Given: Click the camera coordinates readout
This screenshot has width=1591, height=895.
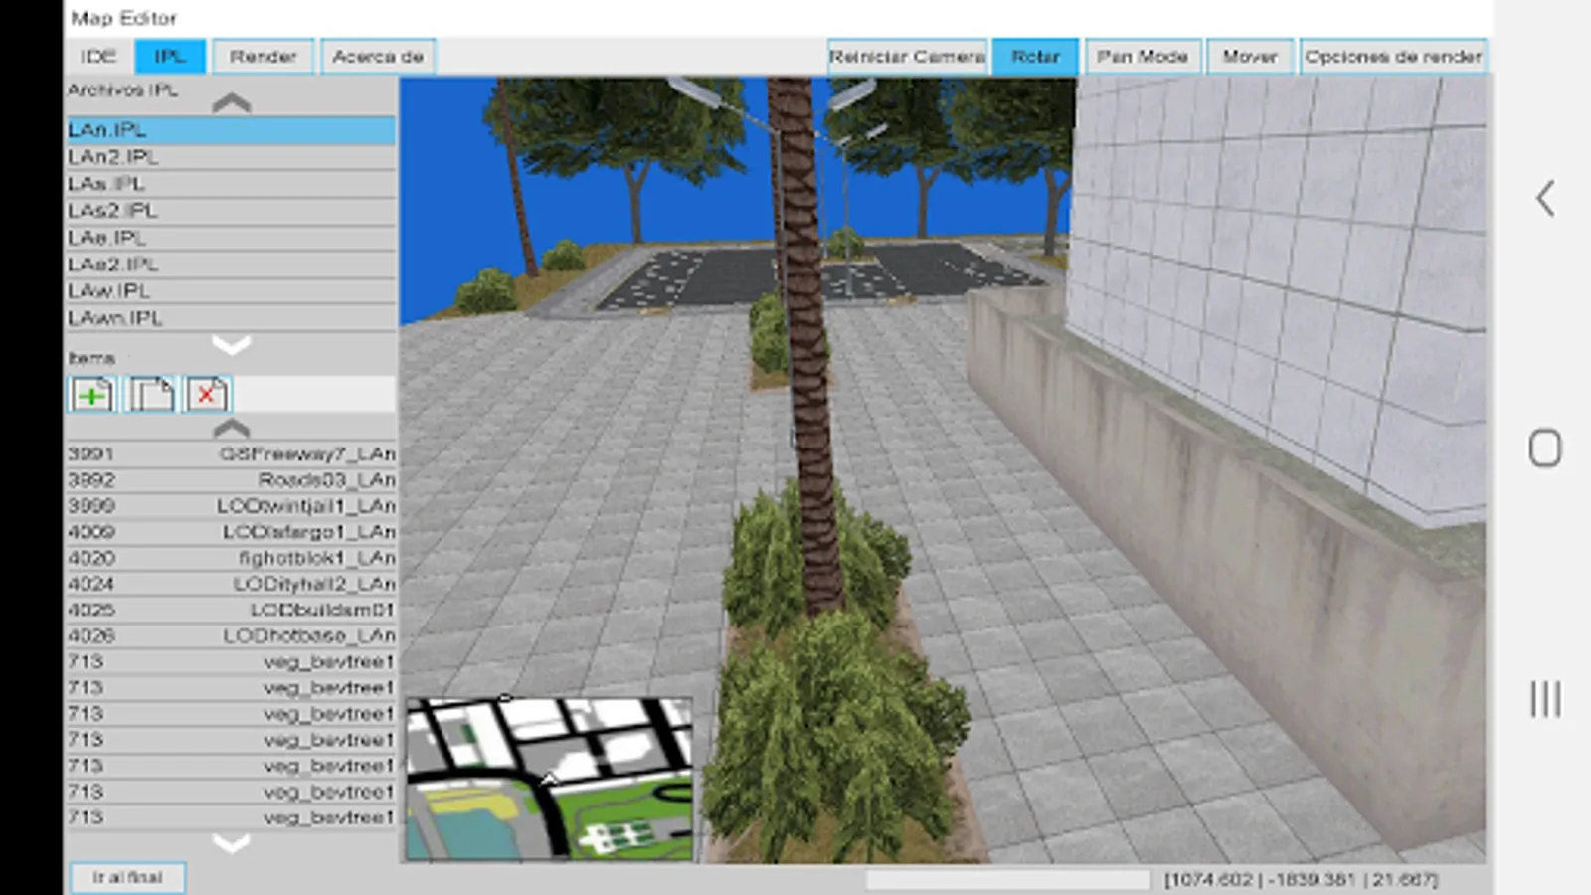Looking at the screenshot, I should click(x=1301, y=880).
